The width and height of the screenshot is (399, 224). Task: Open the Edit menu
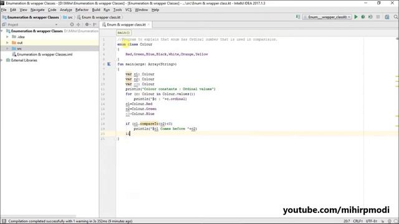[x=13, y=10]
